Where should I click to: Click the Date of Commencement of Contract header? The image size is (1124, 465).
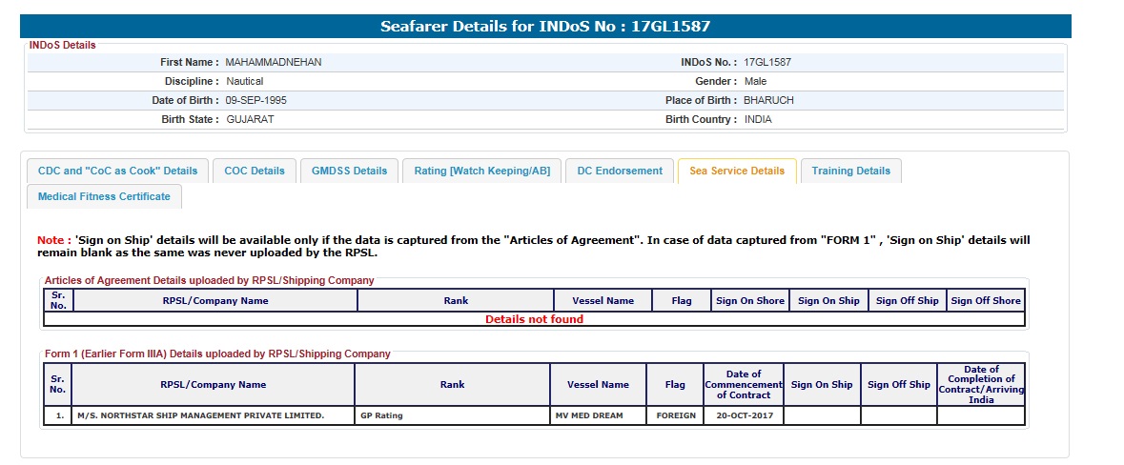(x=744, y=385)
